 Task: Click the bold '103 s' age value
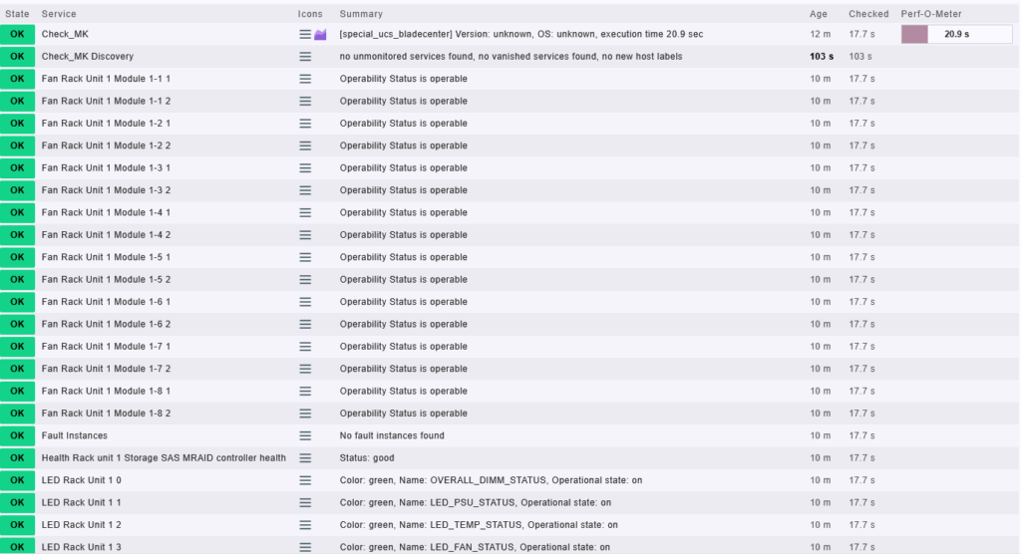(x=822, y=56)
